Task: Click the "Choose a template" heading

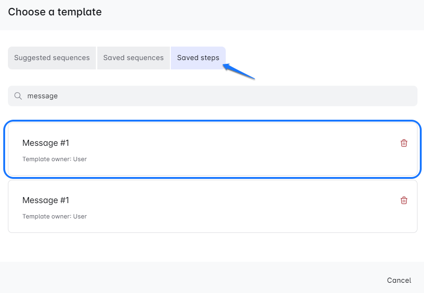Action: pyautogui.click(x=55, y=12)
